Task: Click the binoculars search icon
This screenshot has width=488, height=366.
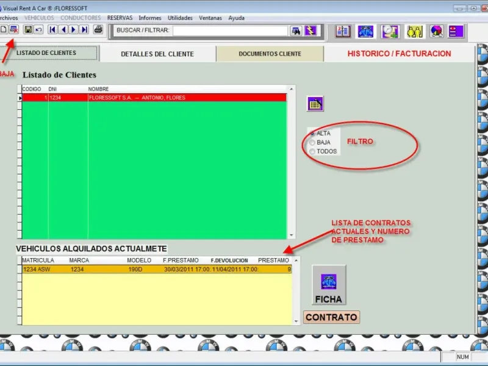Action: click(x=296, y=30)
